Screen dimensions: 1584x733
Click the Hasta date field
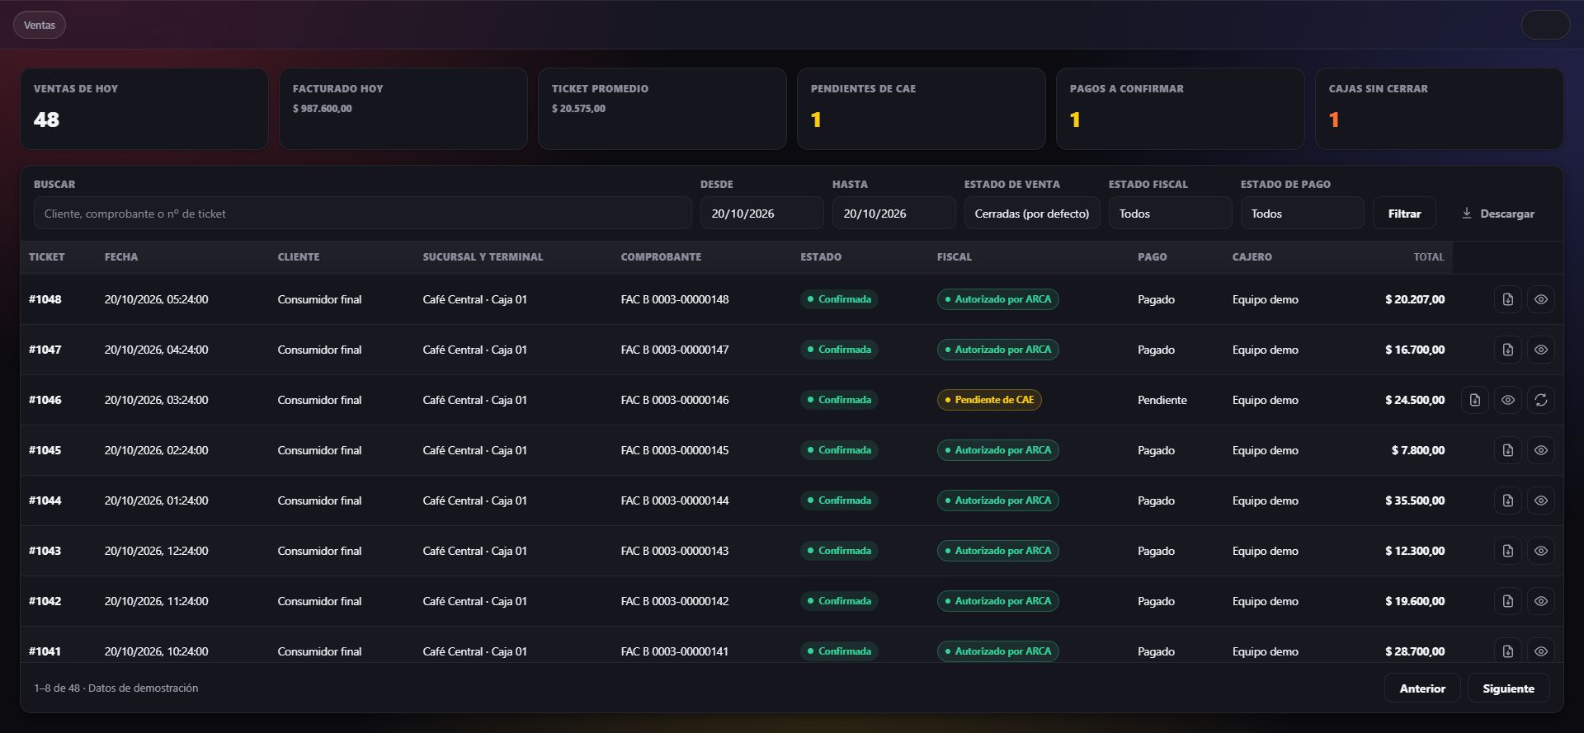click(x=893, y=214)
